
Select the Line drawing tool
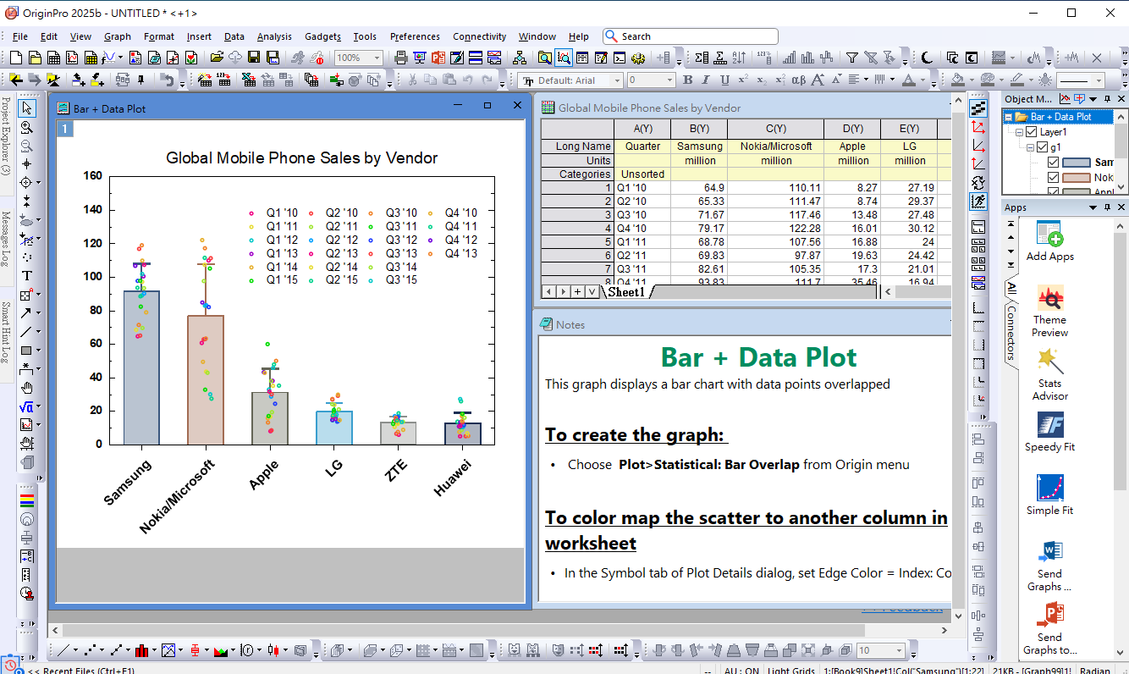(27, 332)
